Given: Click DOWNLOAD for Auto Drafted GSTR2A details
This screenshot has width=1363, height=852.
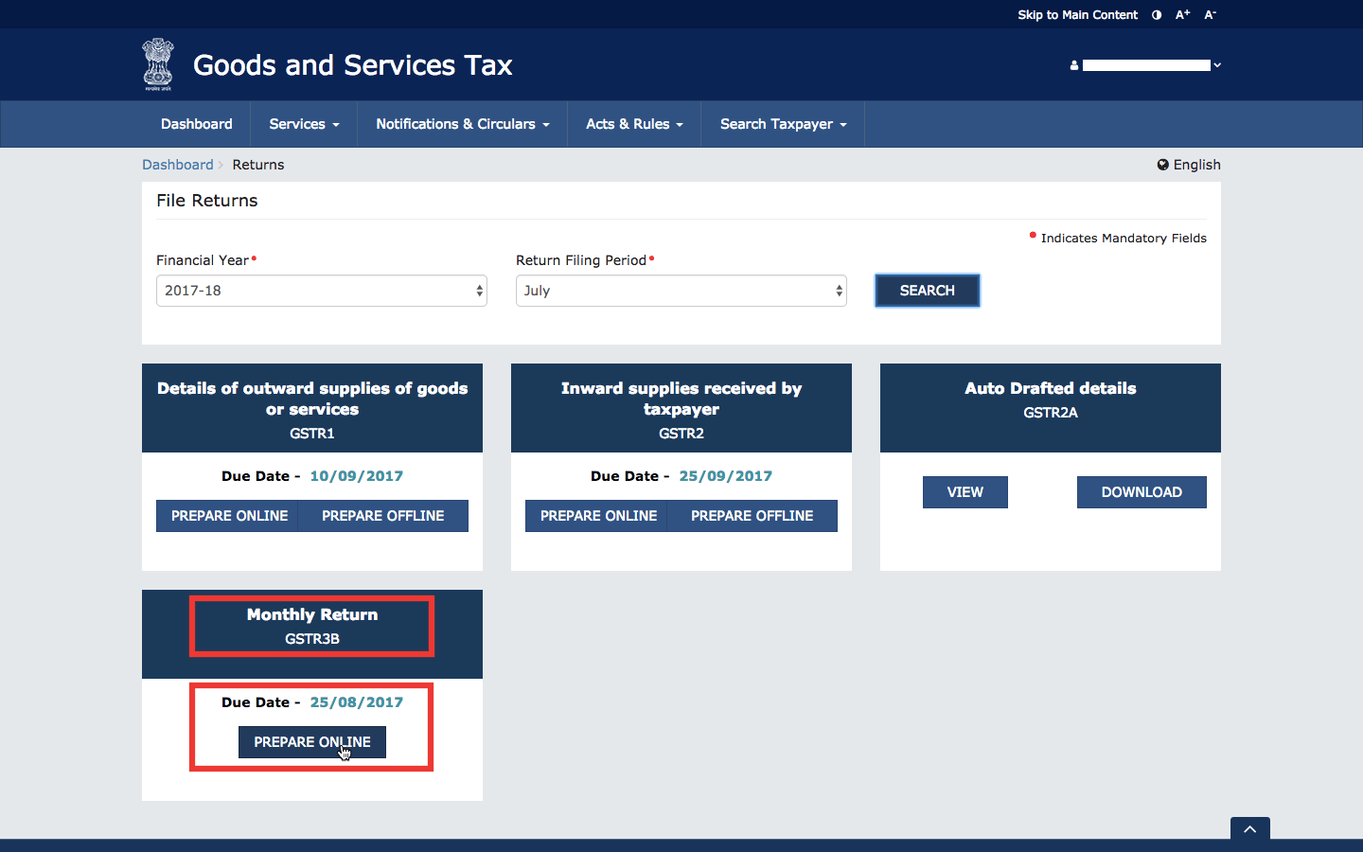Looking at the screenshot, I should pyautogui.click(x=1141, y=492).
